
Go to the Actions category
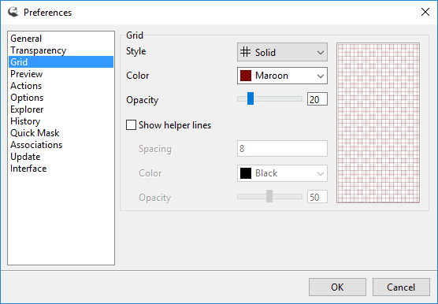pyautogui.click(x=61, y=86)
